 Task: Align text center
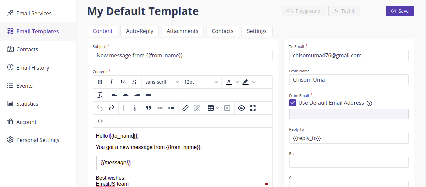(126, 95)
